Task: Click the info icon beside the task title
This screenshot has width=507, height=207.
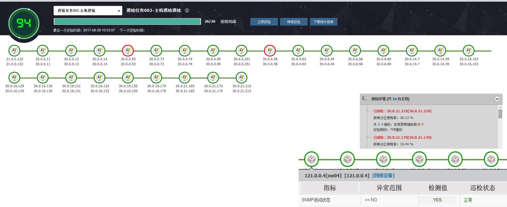Action: (187, 11)
